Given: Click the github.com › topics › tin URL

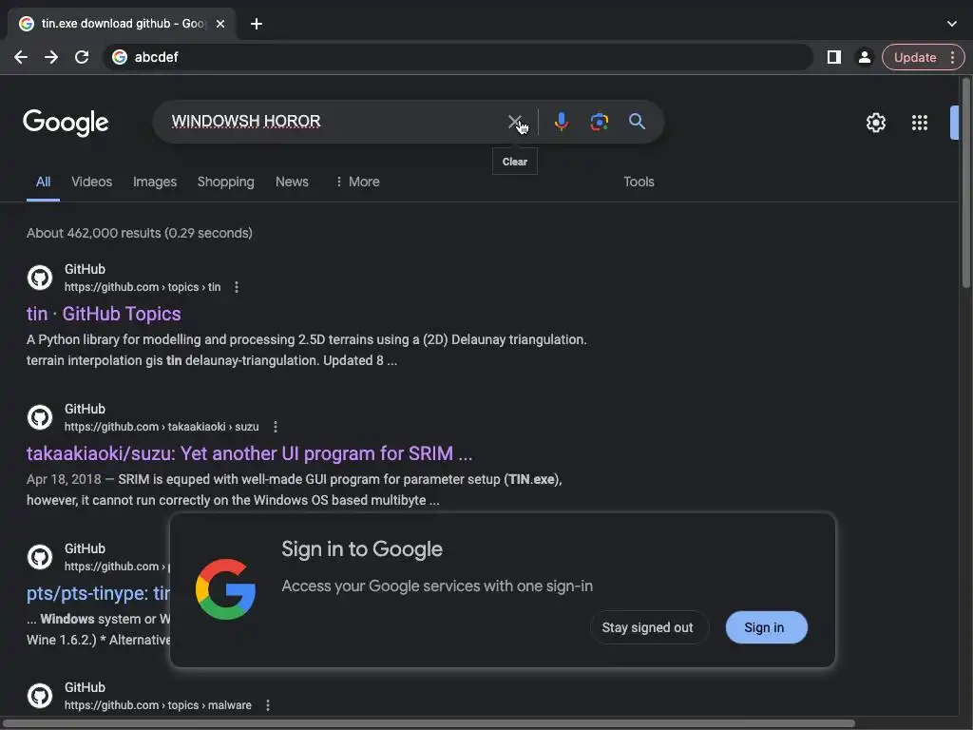Looking at the screenshot, I should 143,287.
